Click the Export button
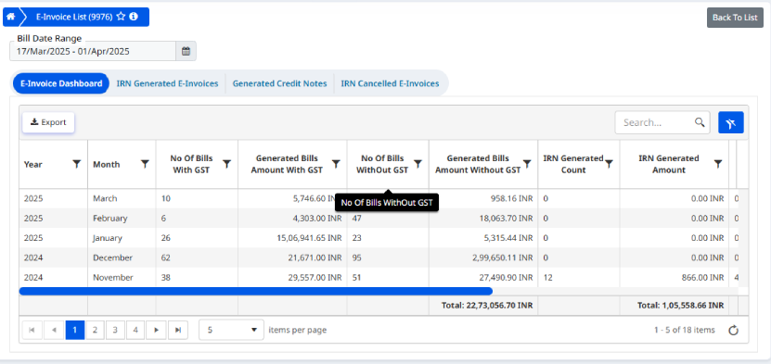771x364 pixels. click(x=48, y=122)
